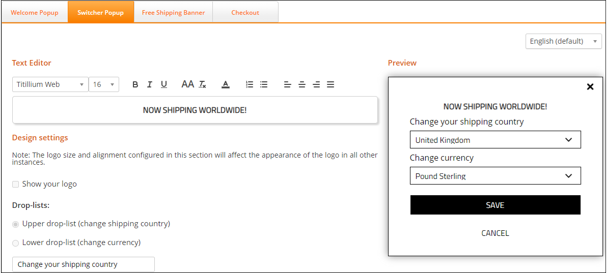Open the English (default) language selector
Viewport: 607px width, 273px height.
(x=563, y=41)
